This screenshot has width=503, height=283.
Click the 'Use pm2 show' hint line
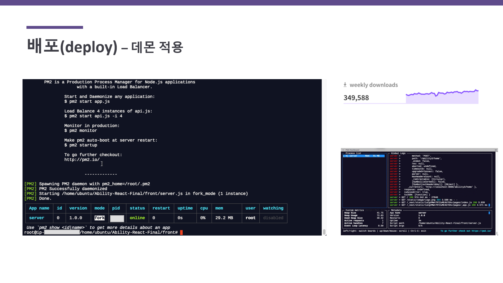98,227
